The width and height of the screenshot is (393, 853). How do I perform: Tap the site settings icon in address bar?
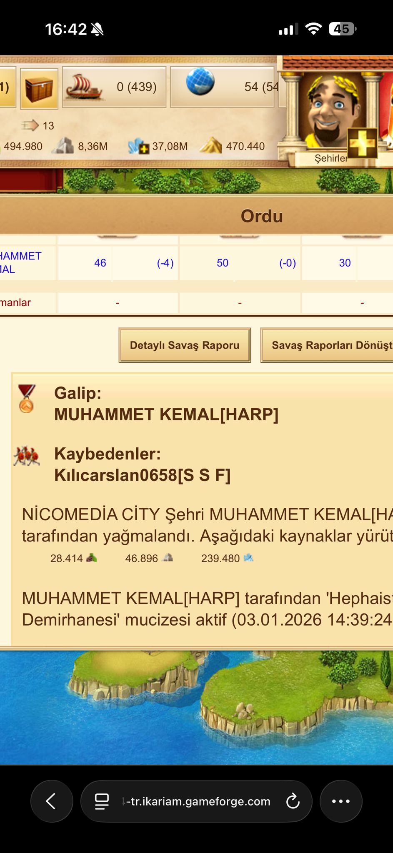102,801
